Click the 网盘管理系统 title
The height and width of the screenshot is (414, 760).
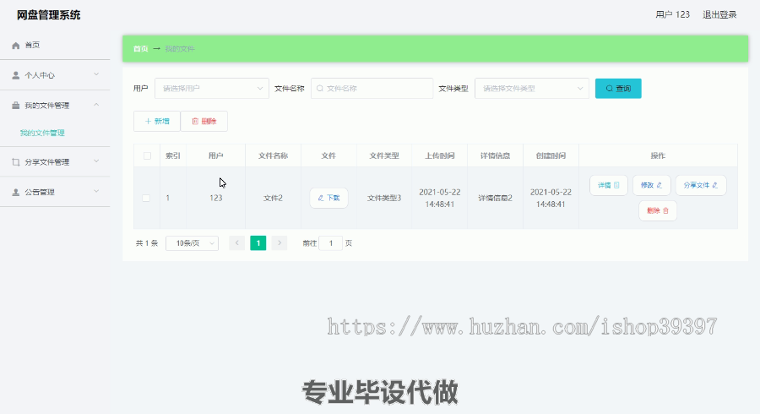(x=48, y=15)
